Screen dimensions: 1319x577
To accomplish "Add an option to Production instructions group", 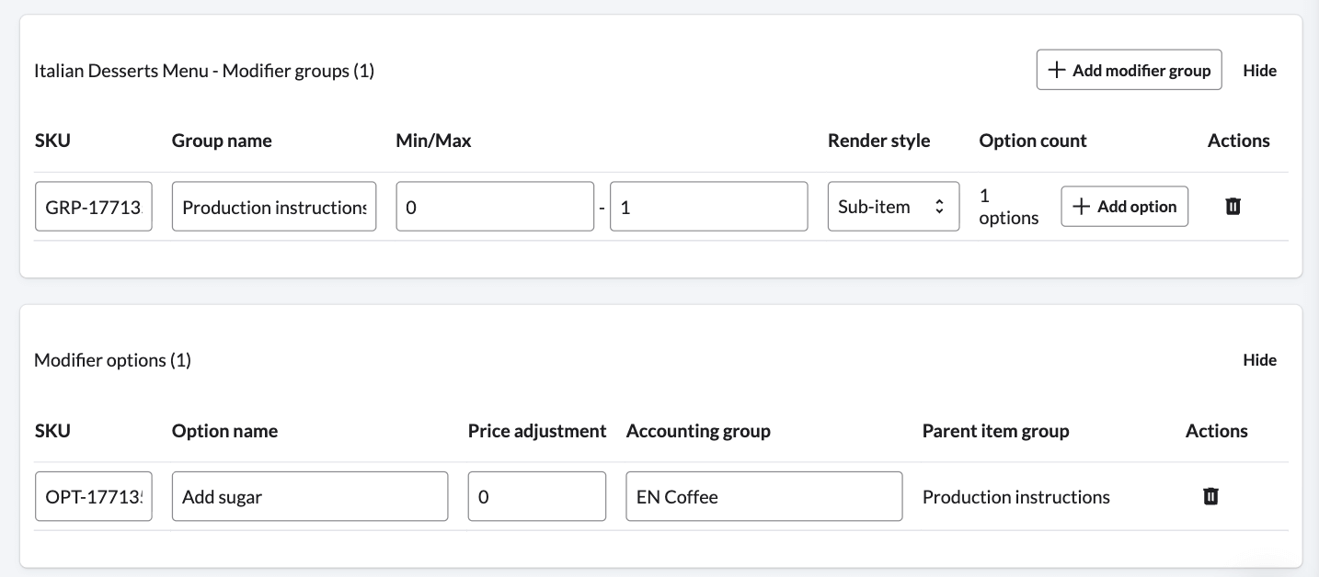I will click(1124, 206).
